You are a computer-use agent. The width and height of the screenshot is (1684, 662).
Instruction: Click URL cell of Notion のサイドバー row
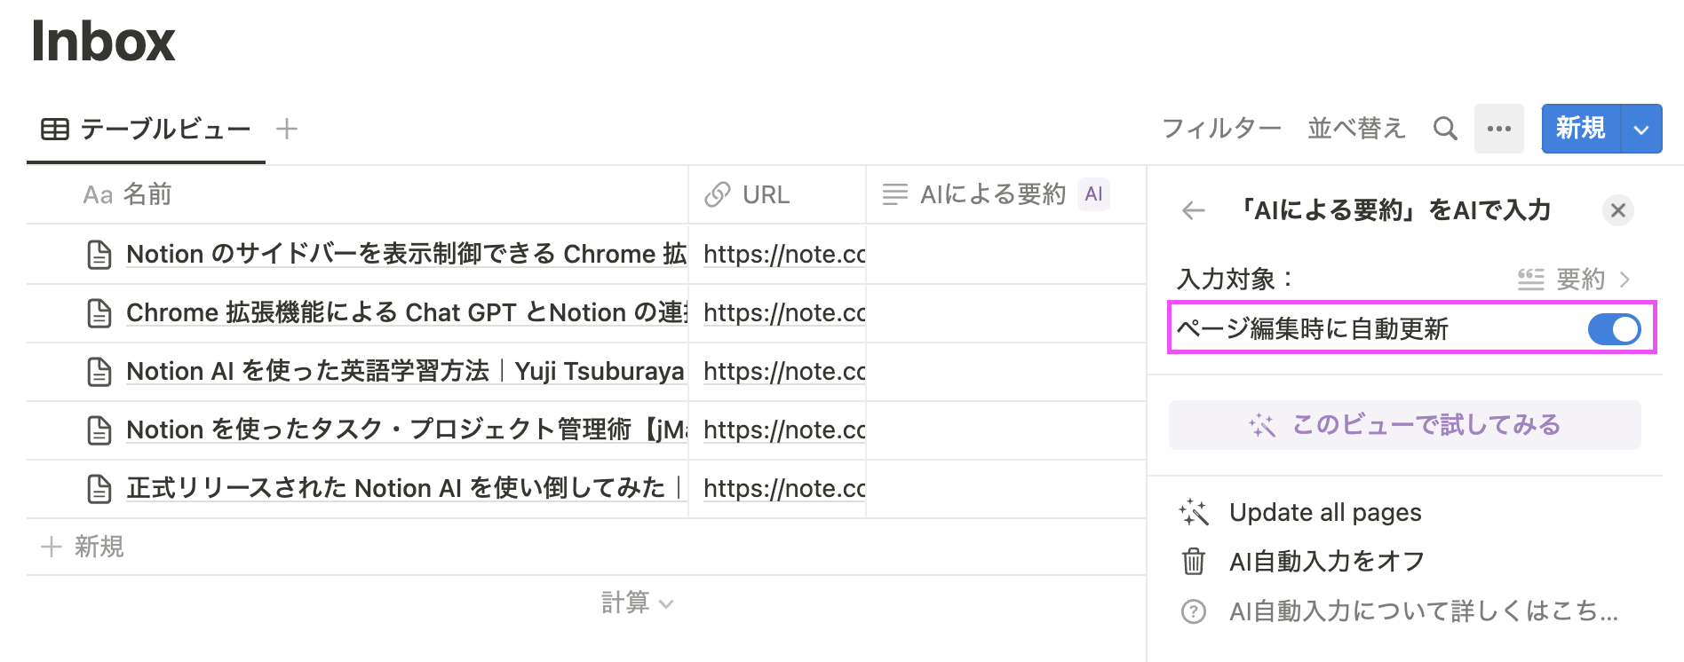(777, 254)
